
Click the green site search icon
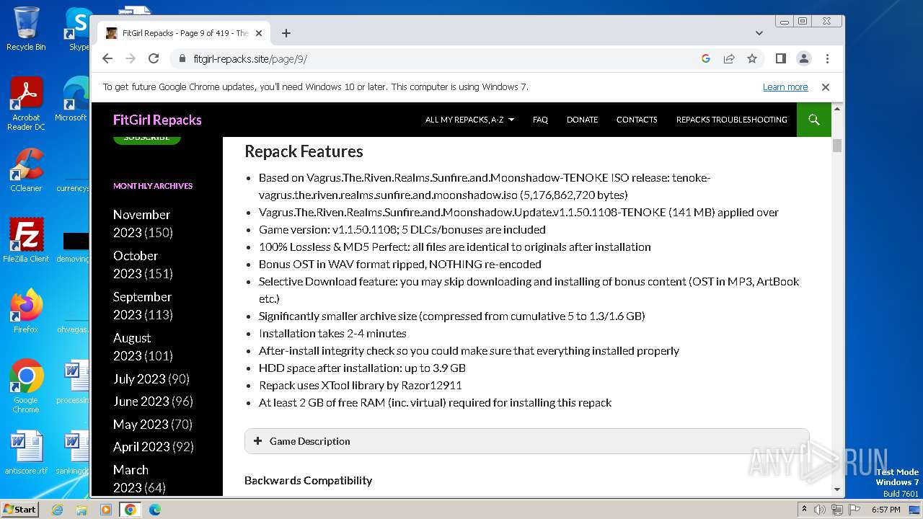[x=814, y=120]
